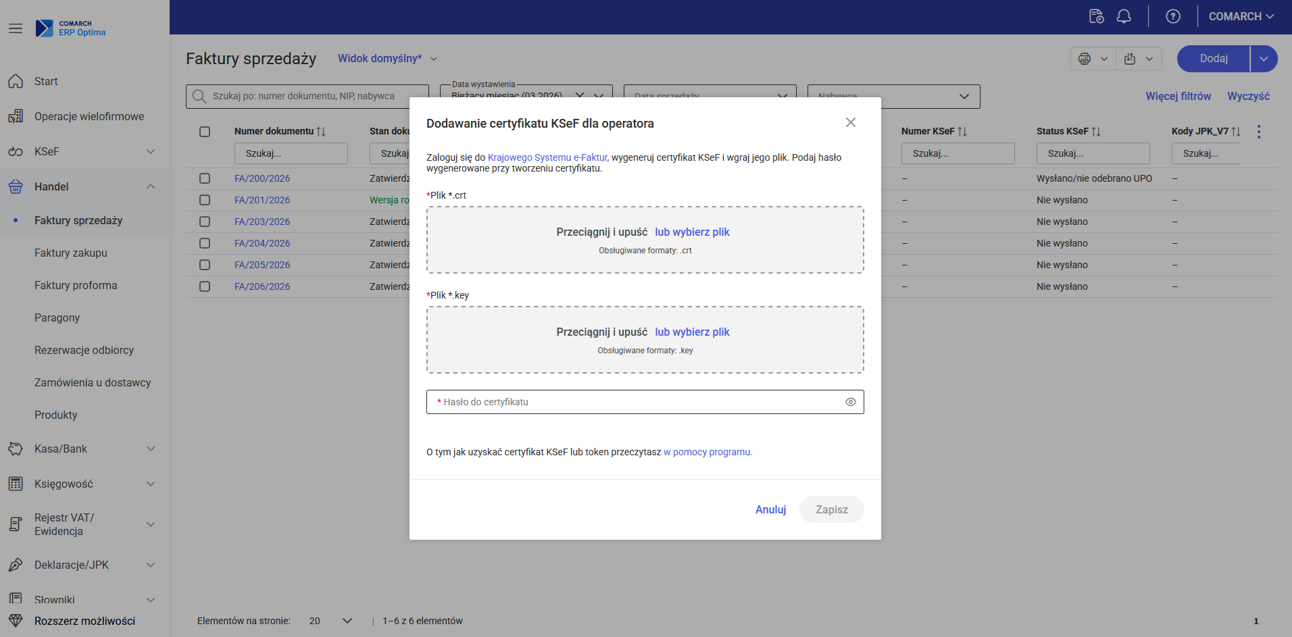Open the Krajowego Systemu e-Faktur link
The width and height of the screenshot is (1292, 637).
coord(547,157)
